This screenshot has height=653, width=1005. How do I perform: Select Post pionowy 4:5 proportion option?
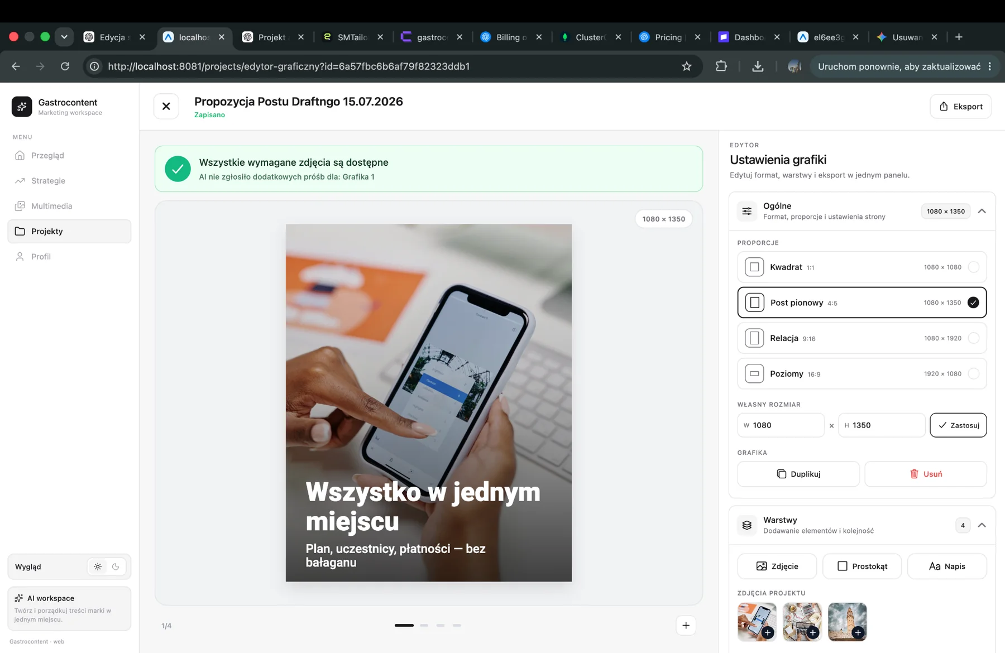click(862, 303)
